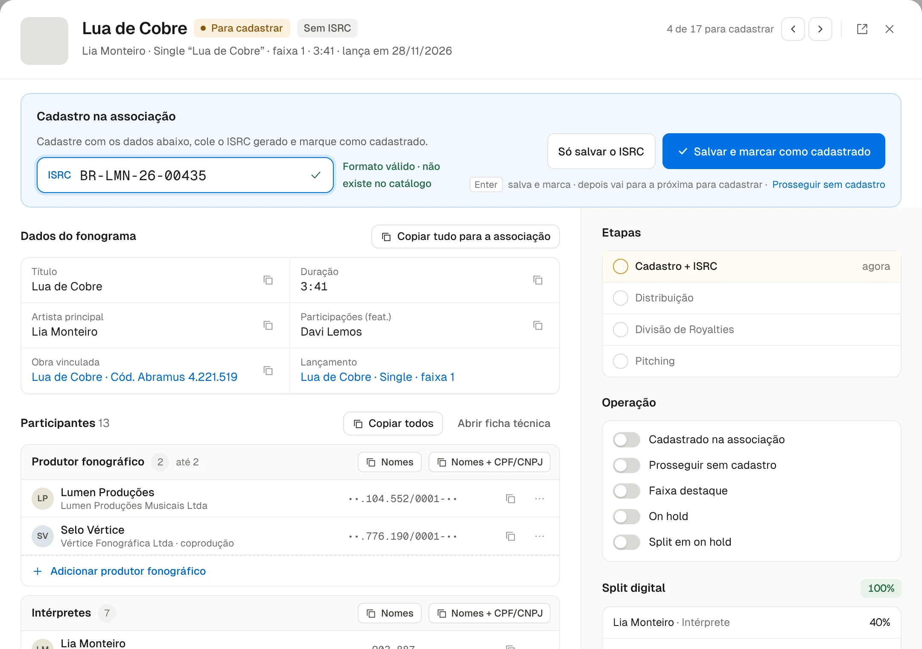
Task: Copy Nomes of Produtor fonográfico
Action: pyautogui.click(x=389, y=462)
